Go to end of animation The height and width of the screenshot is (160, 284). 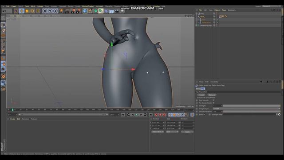pyautogui.click(x=151, y=115)
